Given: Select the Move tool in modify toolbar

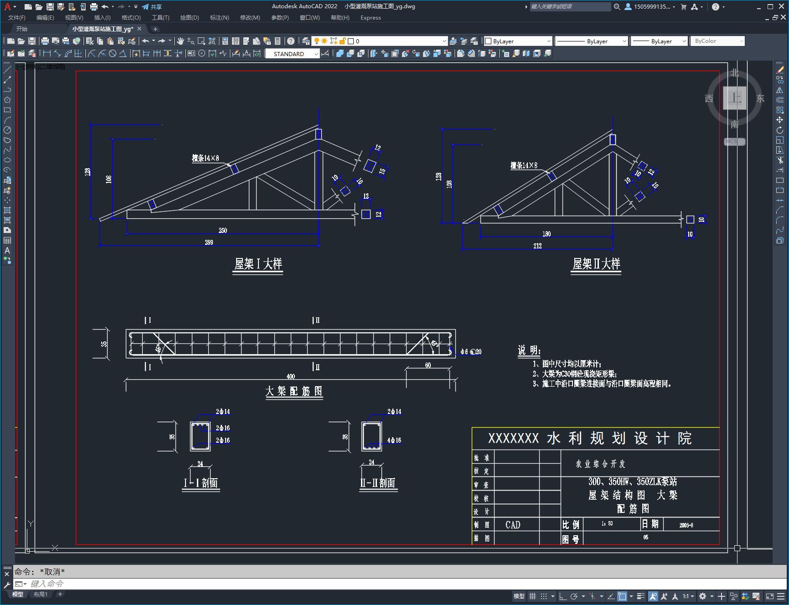Looking at the screenshot, I should 780,120.
